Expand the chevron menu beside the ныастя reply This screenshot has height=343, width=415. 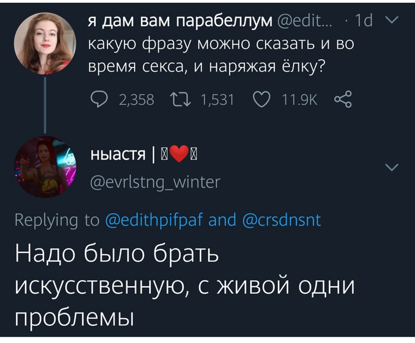click(392, 168)
